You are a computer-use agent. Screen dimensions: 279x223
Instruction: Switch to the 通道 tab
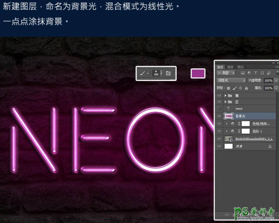(x=230, y=67)
